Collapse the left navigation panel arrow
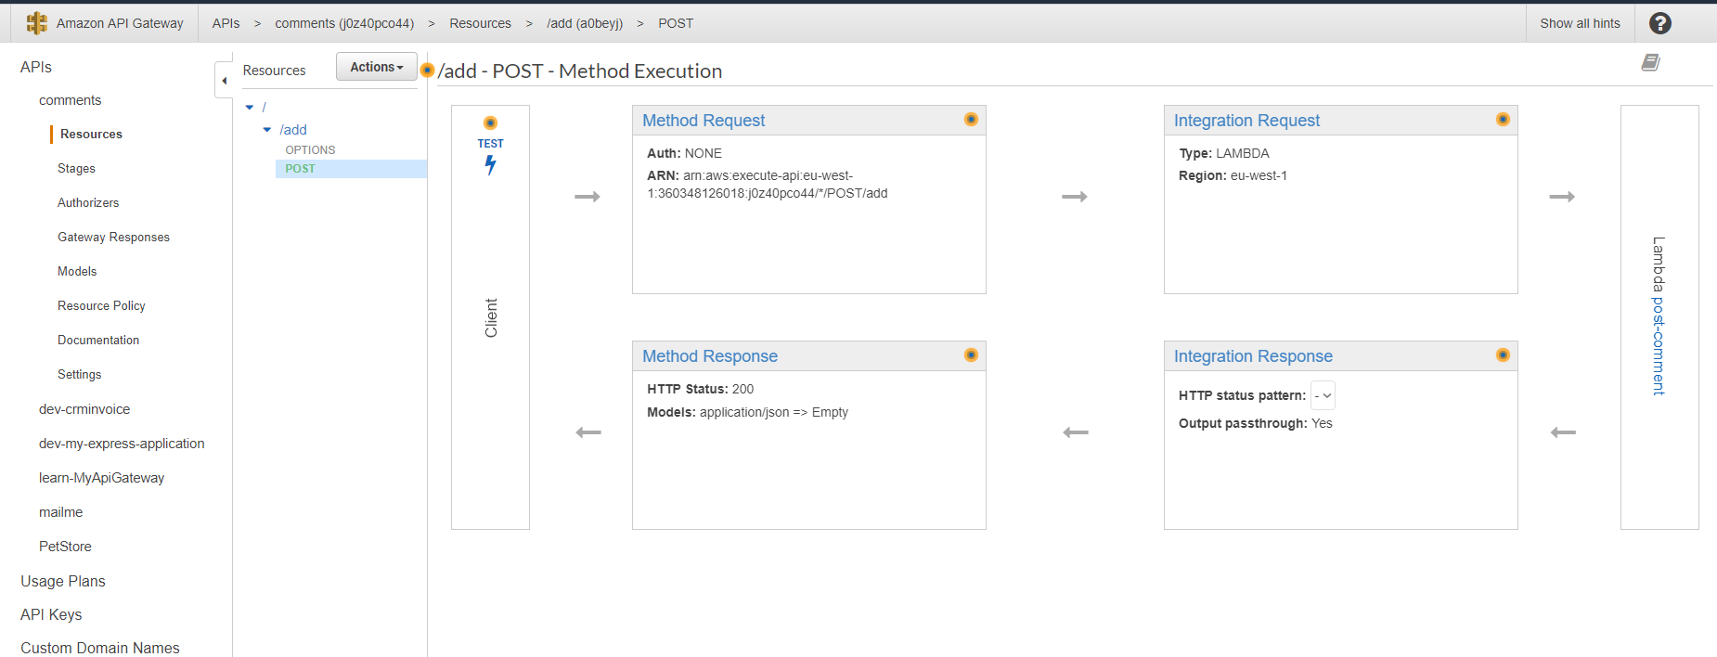 224,81
